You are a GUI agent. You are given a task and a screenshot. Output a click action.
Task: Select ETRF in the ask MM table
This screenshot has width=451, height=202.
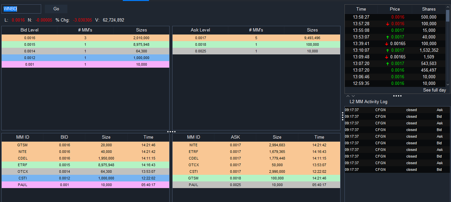click(256, 152)
